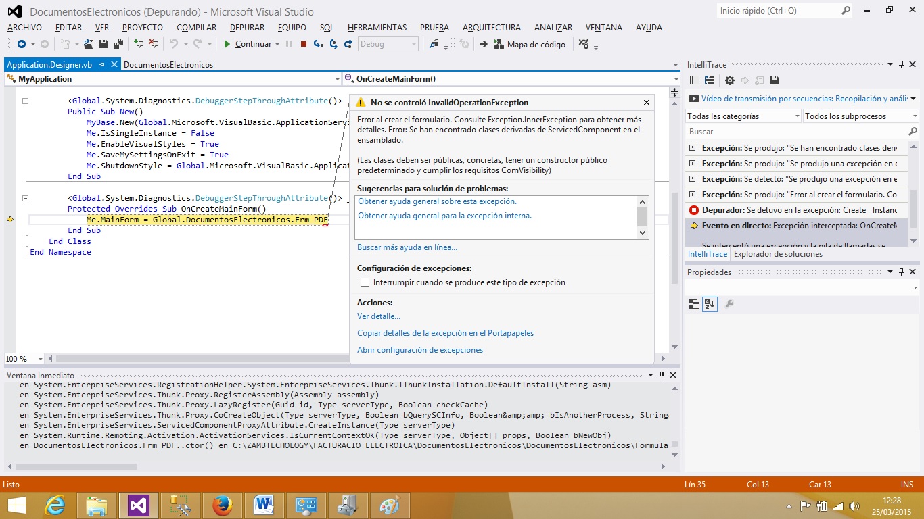Image resolution: width=924 pixels, height=519 pixels.
Task: Open the 100 % zoom dropdown
Action: [41, 359]
